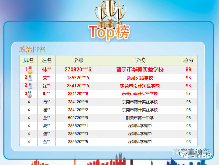
Task: Click the top score 99 cell
Action: click(x=188, y=70)
